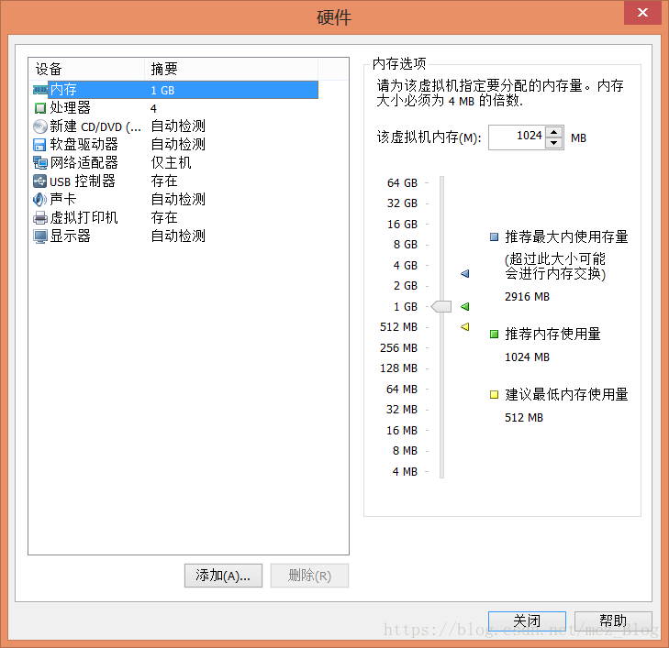Click the 32 GB slider label
This screenshot has height=648, width=669.
point(402,203)
